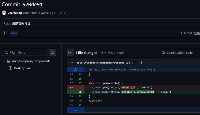Open the JoaHuang author link
200x115 pixels.
15,13
